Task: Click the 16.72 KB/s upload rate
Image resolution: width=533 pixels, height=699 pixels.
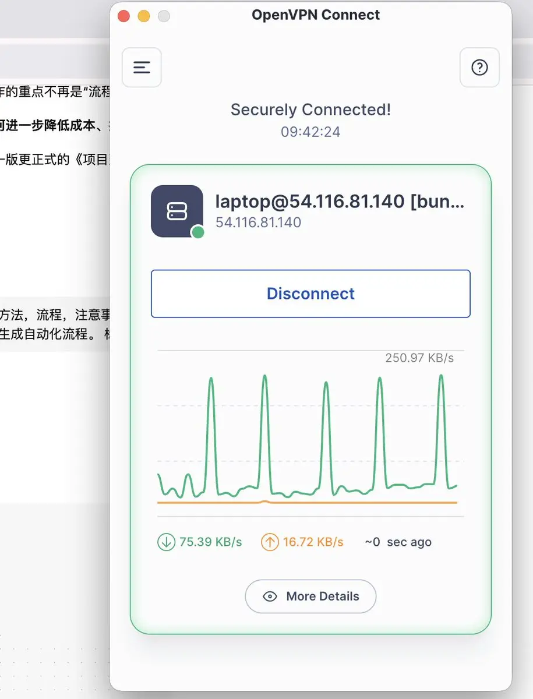Action: pyautogui.click(x=313, y=542)
